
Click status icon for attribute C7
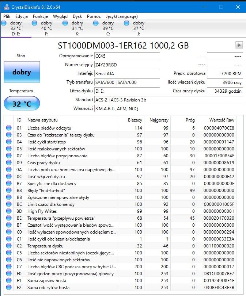9,266
